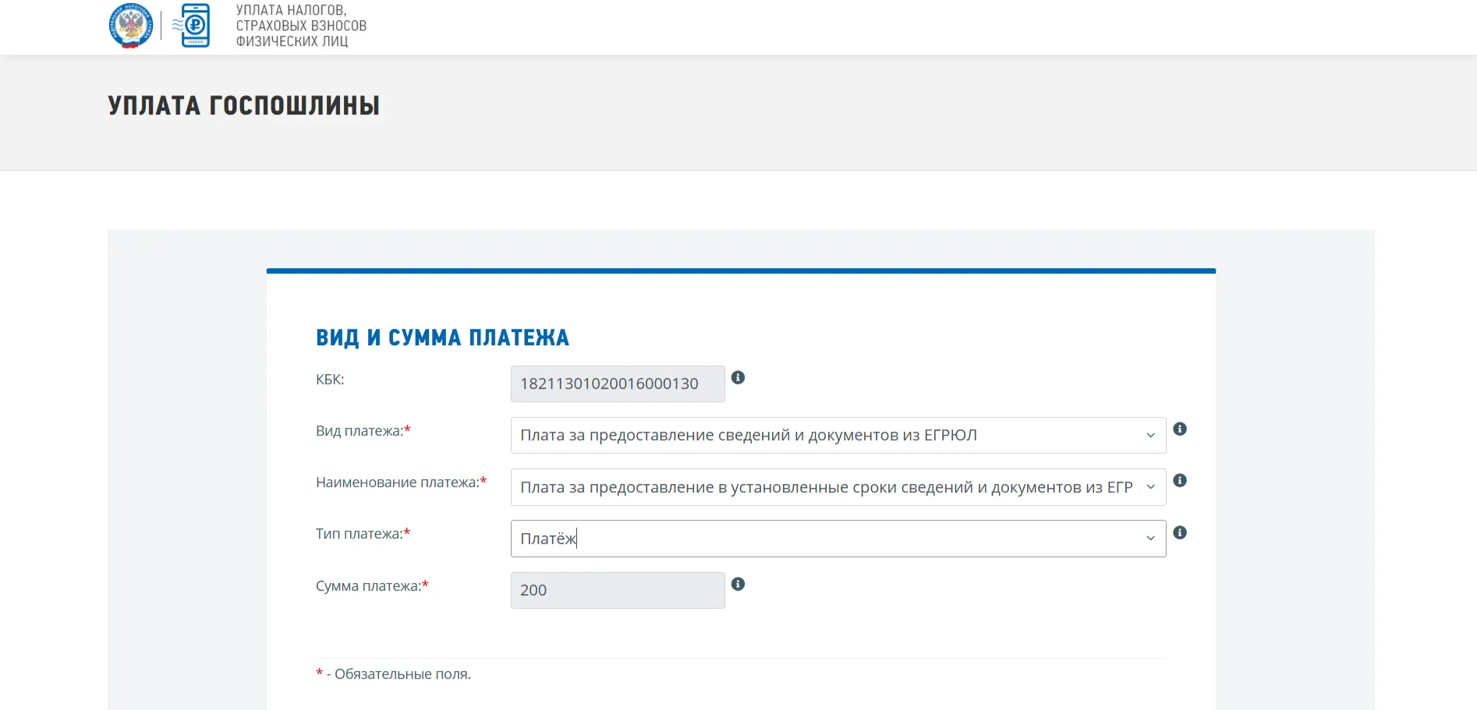Open the info tooltip for Сумма платежа
Image resolution: width=1477 pixels, height=710 pixels.
(x=738, y=583)
